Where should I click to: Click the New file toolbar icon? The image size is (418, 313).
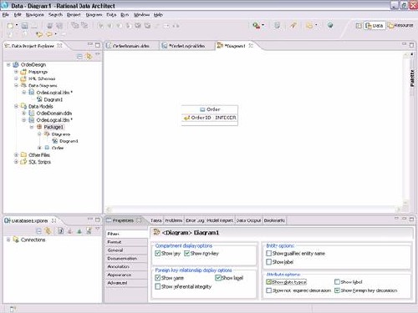pyautogui.click(x=10, y=26)
